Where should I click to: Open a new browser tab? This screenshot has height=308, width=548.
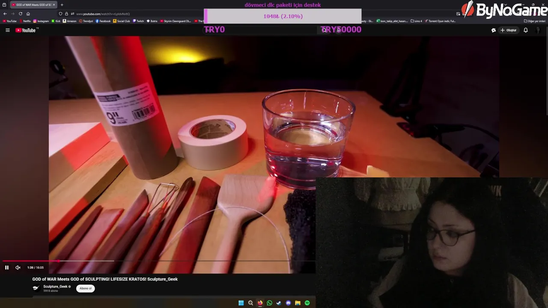click(x=62, y=5)
